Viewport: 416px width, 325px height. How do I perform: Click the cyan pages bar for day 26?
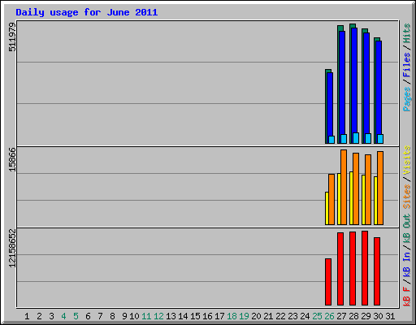click(x=331, y=140)
